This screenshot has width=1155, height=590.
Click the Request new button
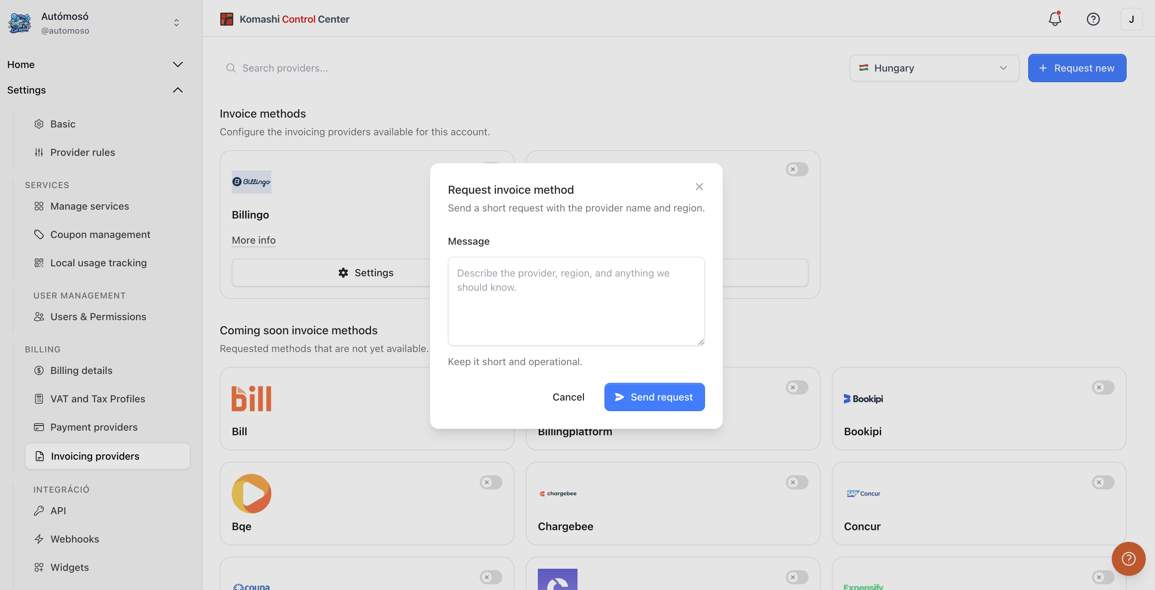1077,68
